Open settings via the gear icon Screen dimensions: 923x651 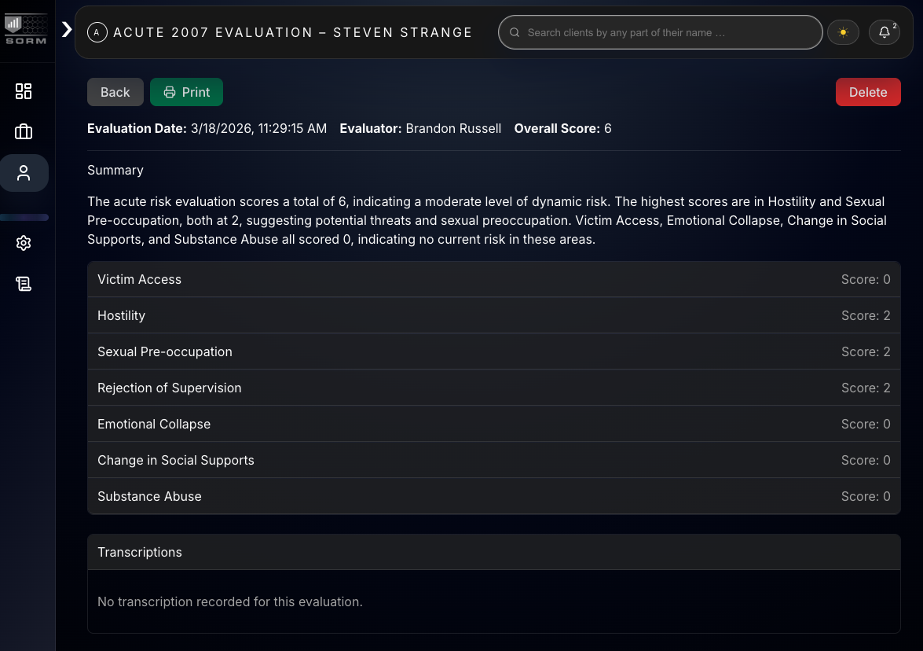coord(24,243)
